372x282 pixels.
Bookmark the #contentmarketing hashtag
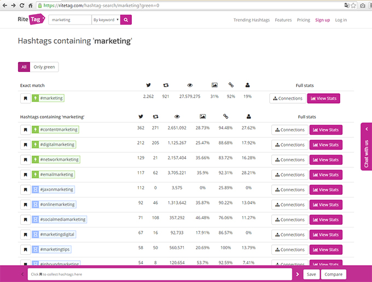point(25,130)
